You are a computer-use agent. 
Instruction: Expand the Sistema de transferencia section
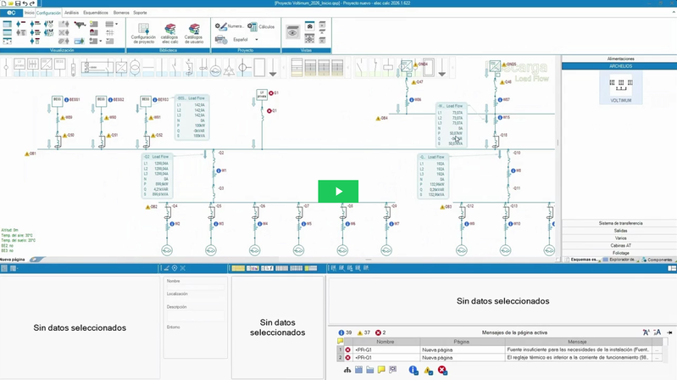point(620,223)
